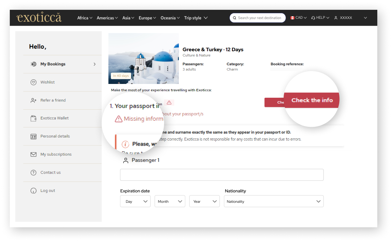Image resolution: width=392 pixels, height=242 pixels.
Task: Expand the account chevron in header
Action: [365, 18]
